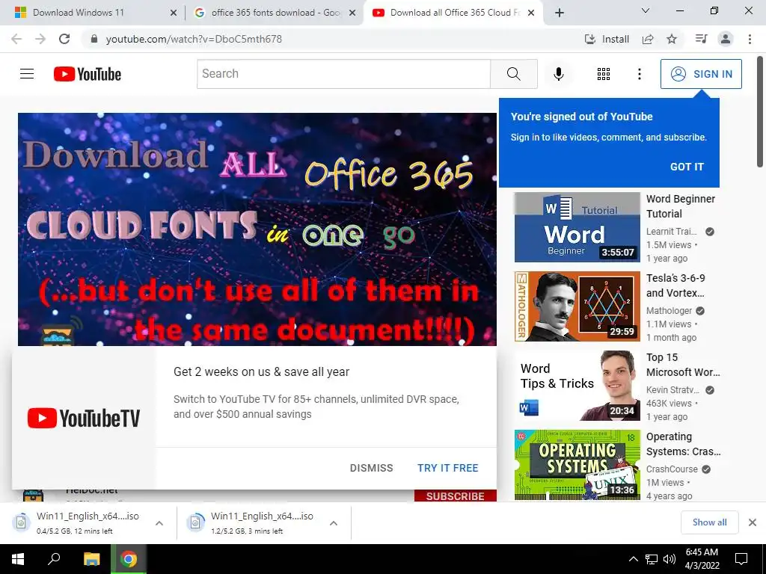Open Word Beginner Tutorial thumbnail

click(x=577, y=227)
